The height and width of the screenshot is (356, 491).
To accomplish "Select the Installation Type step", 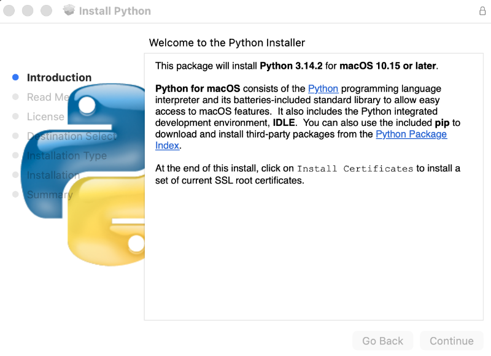I will 66,156.
